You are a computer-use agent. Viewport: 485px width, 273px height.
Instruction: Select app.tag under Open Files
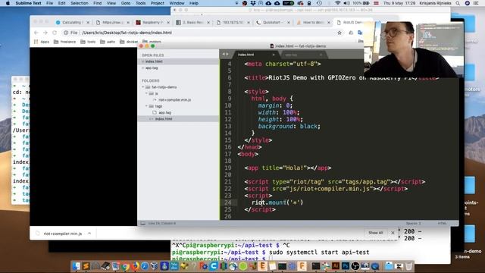[152, 67]
